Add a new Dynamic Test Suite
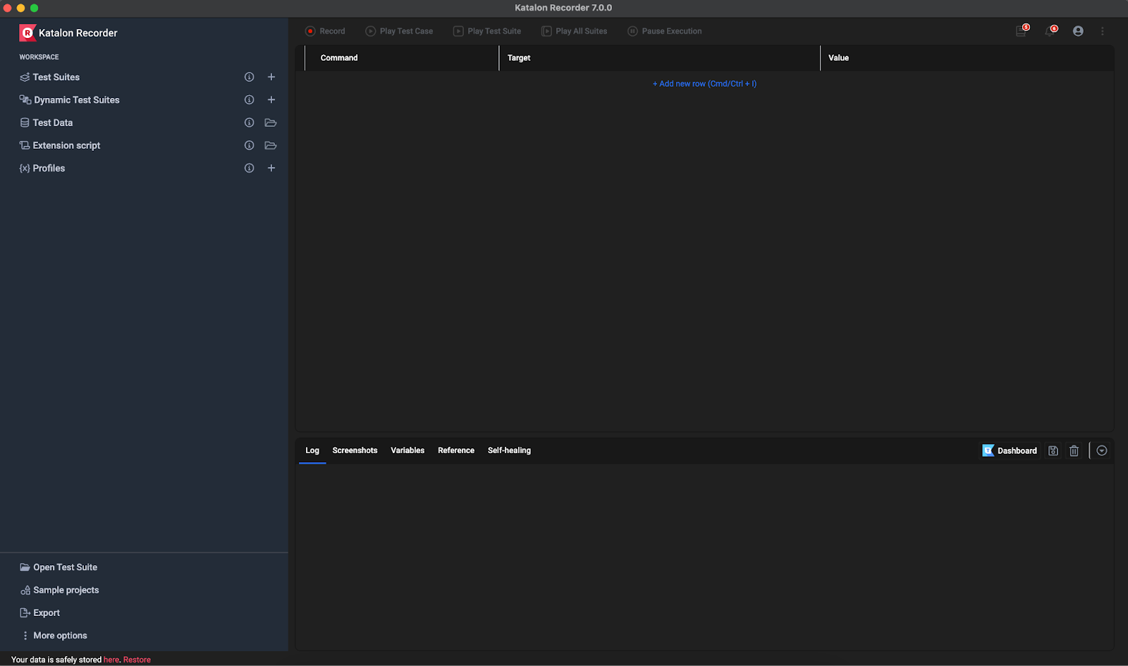 pos(271,100)
